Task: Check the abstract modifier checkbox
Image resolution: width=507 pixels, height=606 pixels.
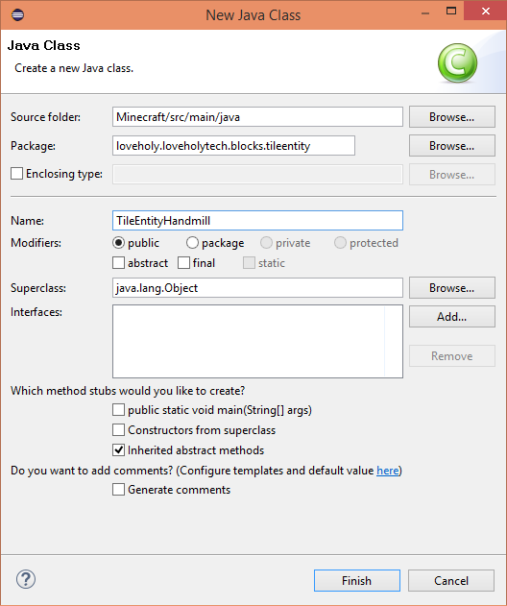Action: 119,263
